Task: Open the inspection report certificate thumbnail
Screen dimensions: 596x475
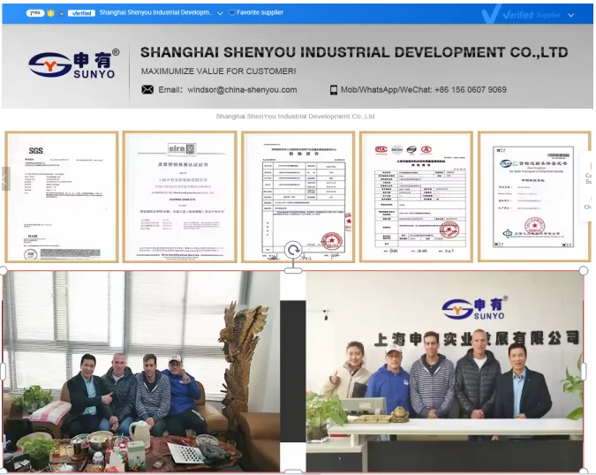Action: point(298,197)
